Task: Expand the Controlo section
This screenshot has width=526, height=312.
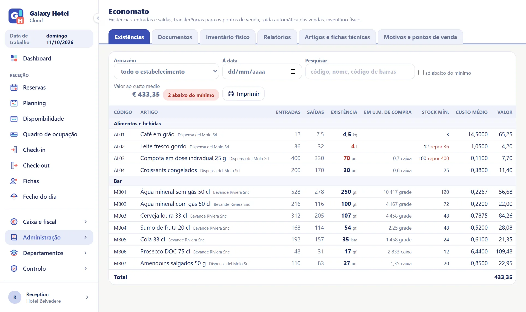Action: point(49,268)
